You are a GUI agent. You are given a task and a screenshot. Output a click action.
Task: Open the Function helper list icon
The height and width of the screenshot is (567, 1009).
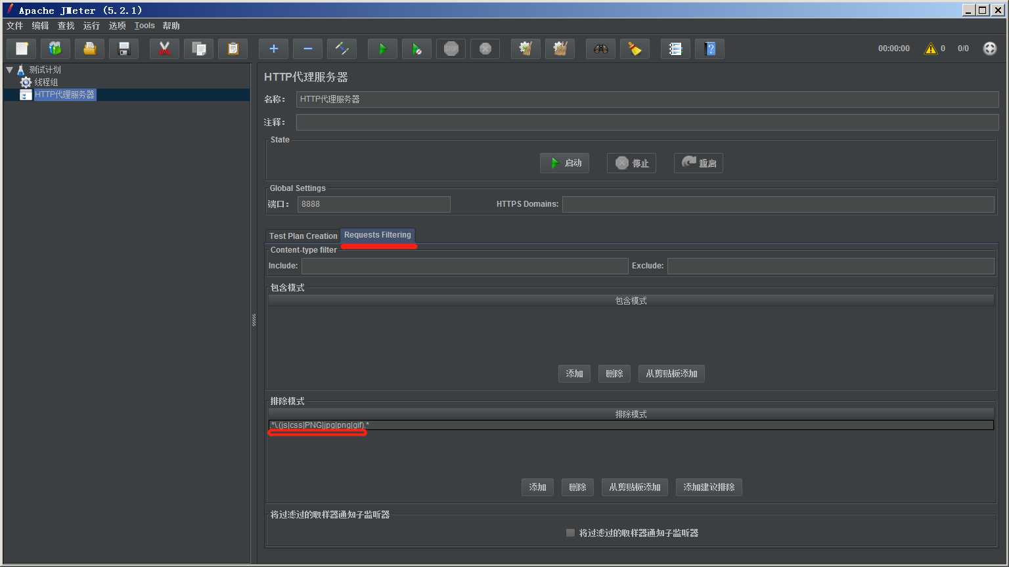tap(675, 49)
